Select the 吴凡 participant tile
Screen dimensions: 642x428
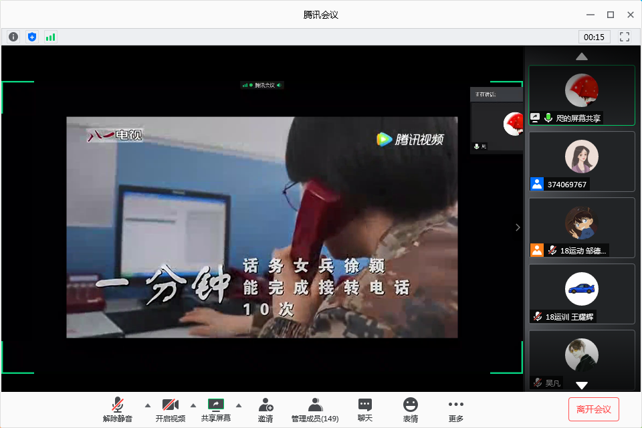581,360
